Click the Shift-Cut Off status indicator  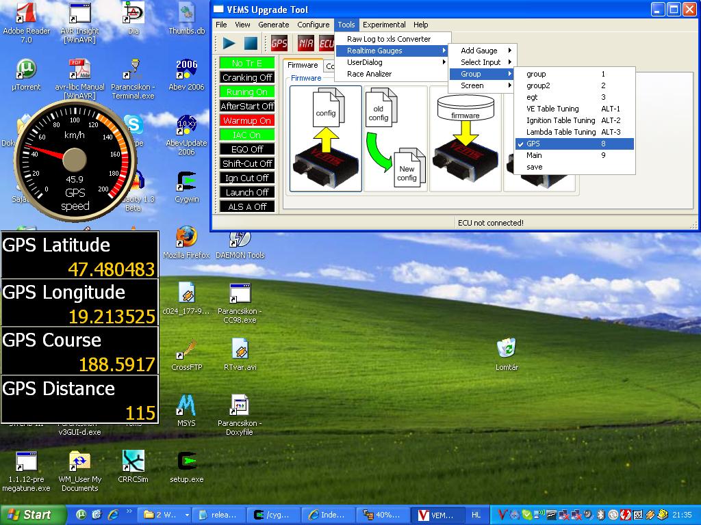(246, 163)
